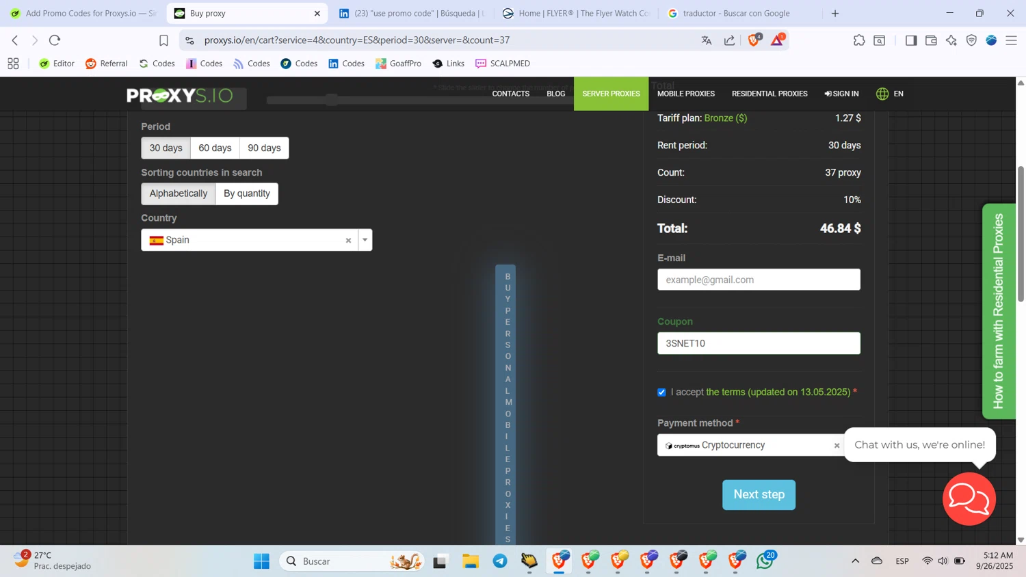The width and height of the screenshot is (1026, 577).
Task: Click the language globe icon
Action: pos(882,94)
